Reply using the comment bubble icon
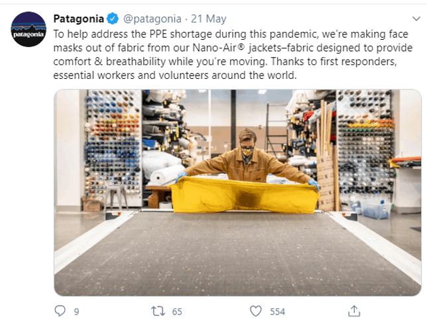Image resolution: width=427 pixels, height=325 pixels. coord(60,311)
